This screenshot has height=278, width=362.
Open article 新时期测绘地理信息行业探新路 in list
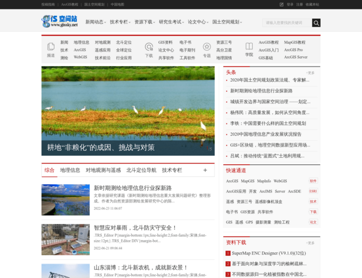tap(133, 188)
